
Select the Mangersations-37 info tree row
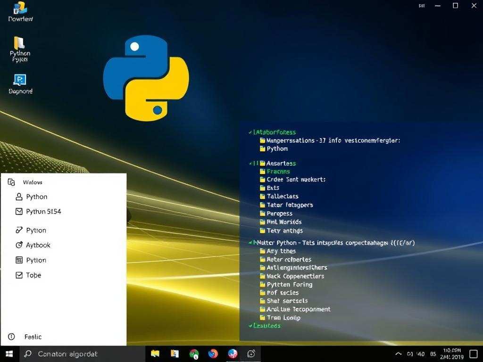[330, 140]
